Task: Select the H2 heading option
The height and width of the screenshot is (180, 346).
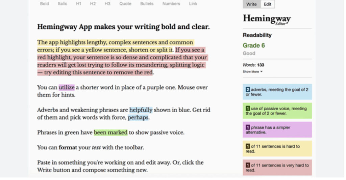Action: [93, 4]
